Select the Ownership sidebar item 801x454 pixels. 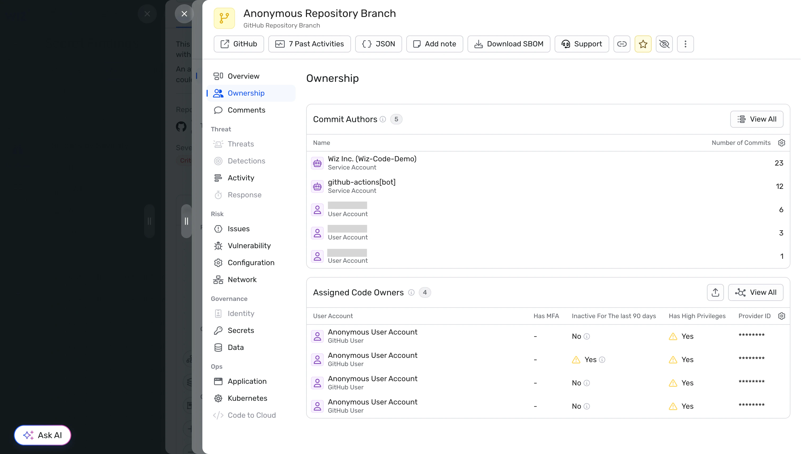pos(251,93)
